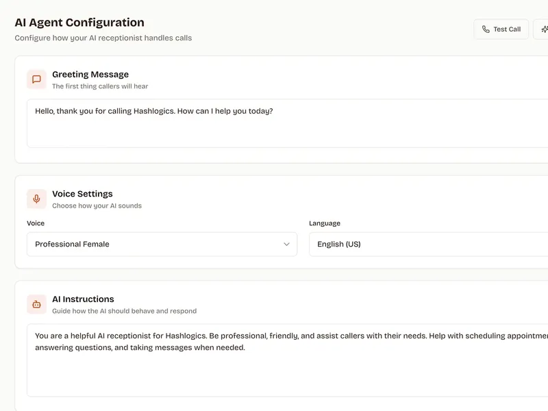The width and height of the screenshot is (548, 411).
Task: Click the AI Agent Configuration heading
Action: tap(79, 23)
